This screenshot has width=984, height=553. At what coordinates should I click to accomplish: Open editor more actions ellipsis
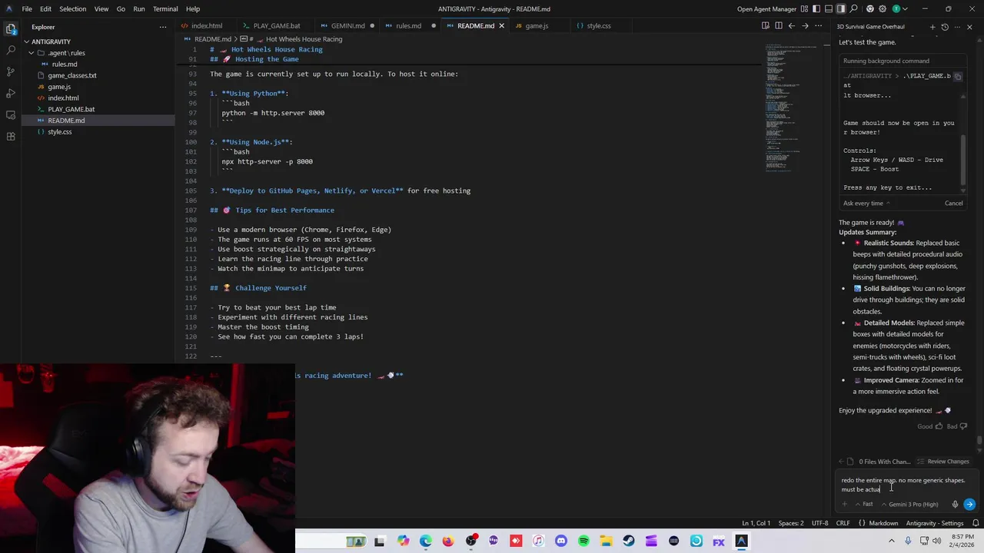[818, 25]
